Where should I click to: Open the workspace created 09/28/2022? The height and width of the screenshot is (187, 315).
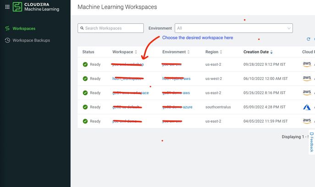128,64
